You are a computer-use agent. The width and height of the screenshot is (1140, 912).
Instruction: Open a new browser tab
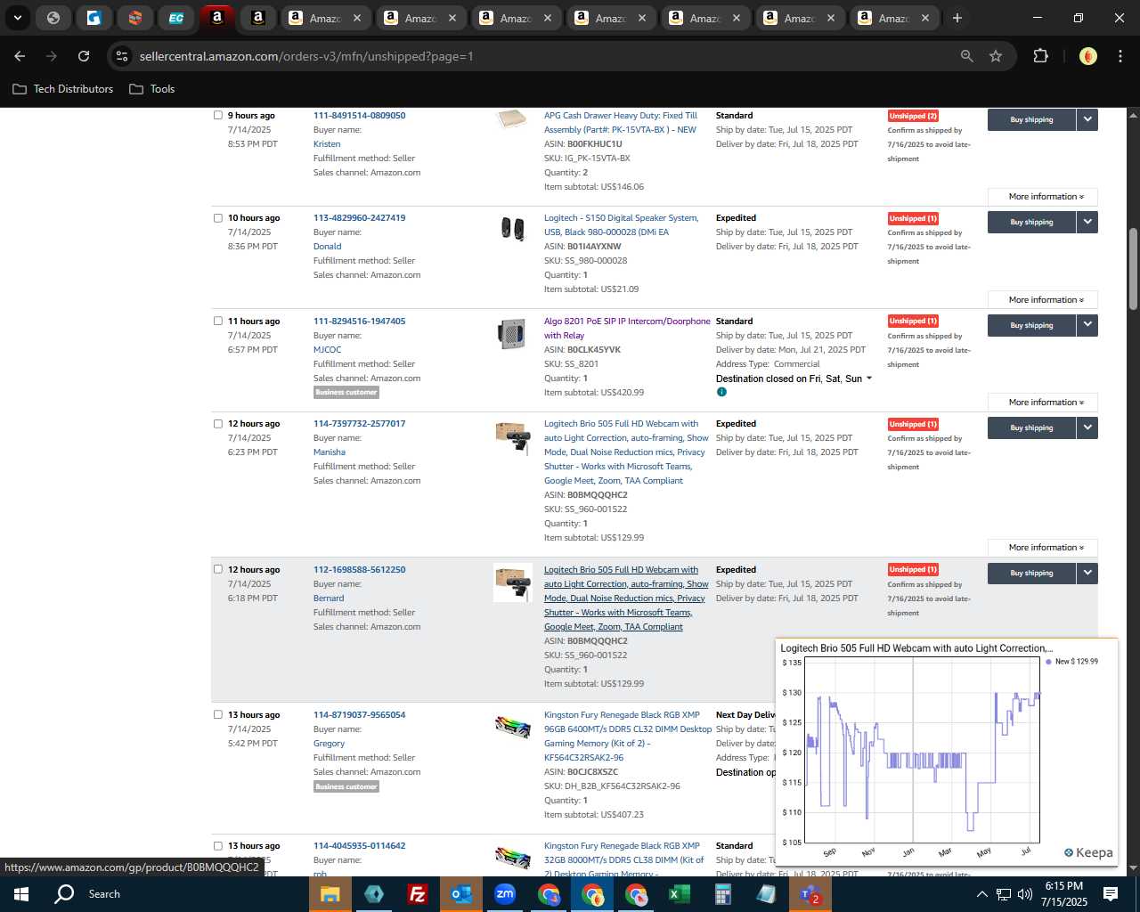(x=957, y=18)
